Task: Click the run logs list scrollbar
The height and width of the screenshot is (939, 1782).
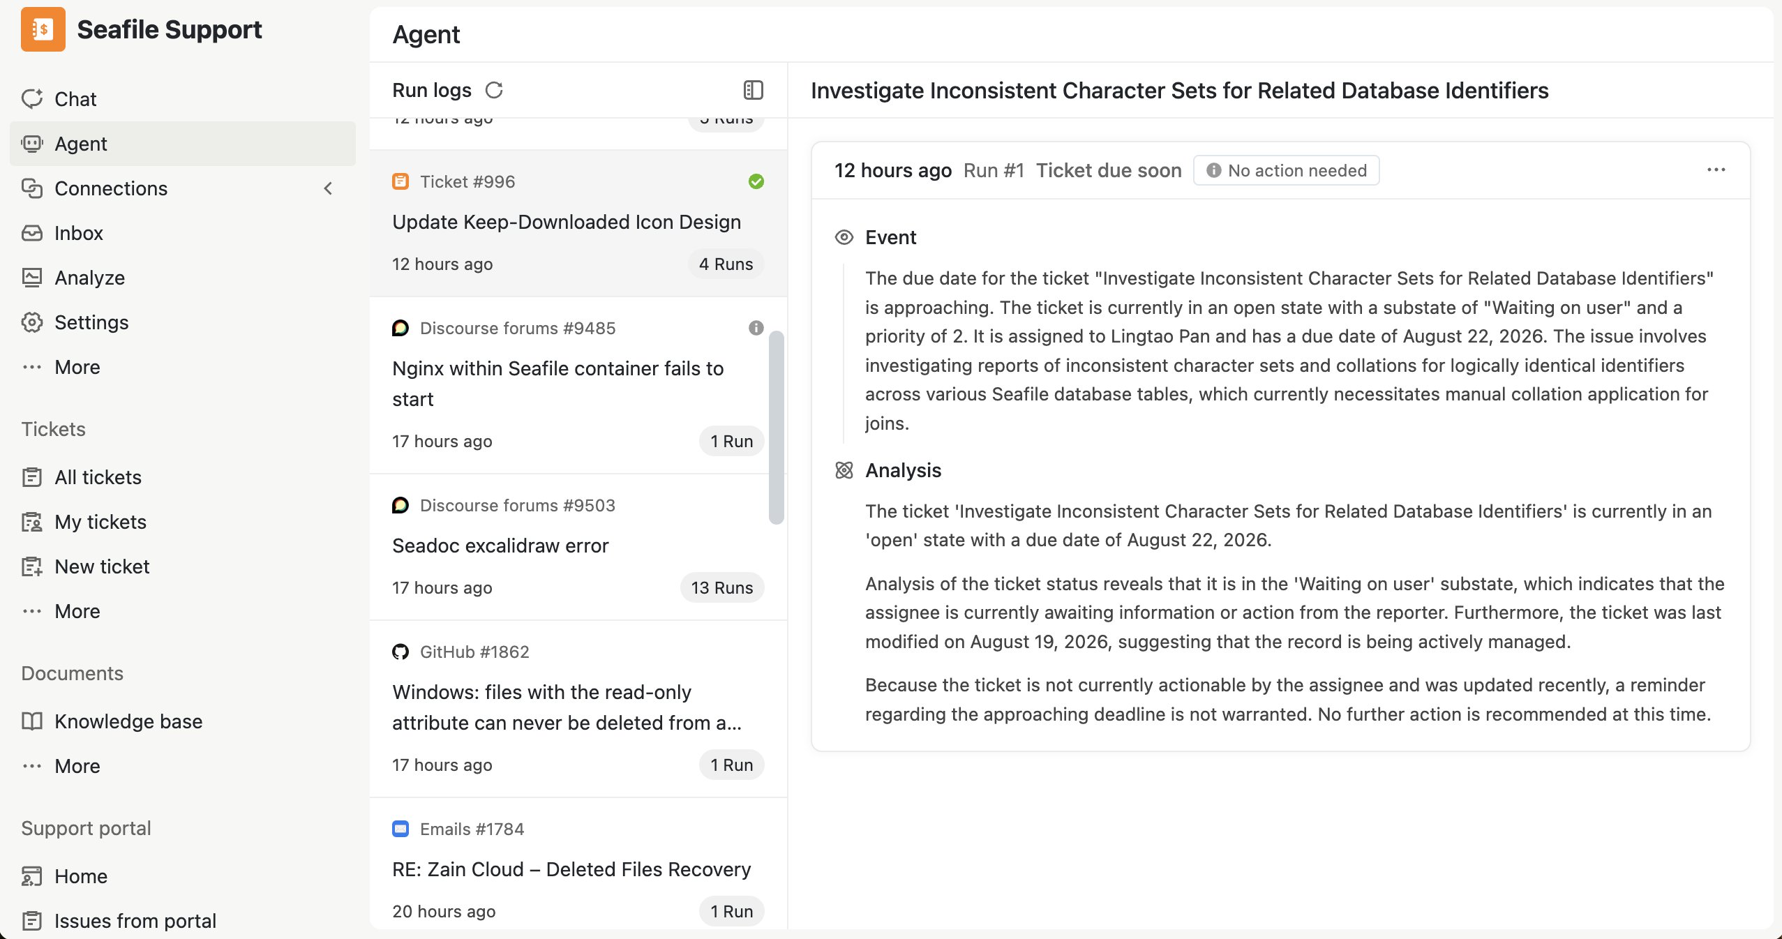Action: (777, 427)
